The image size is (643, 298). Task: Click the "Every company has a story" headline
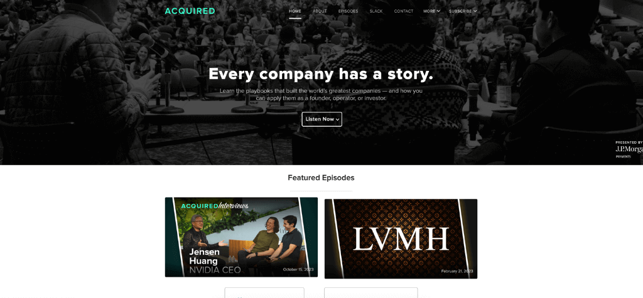point(321,74)
